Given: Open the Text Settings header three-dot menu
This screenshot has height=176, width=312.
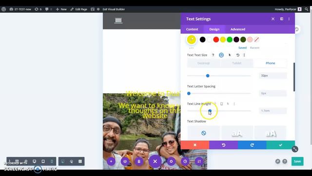Looking at the screenshot, I should (289, 19).
